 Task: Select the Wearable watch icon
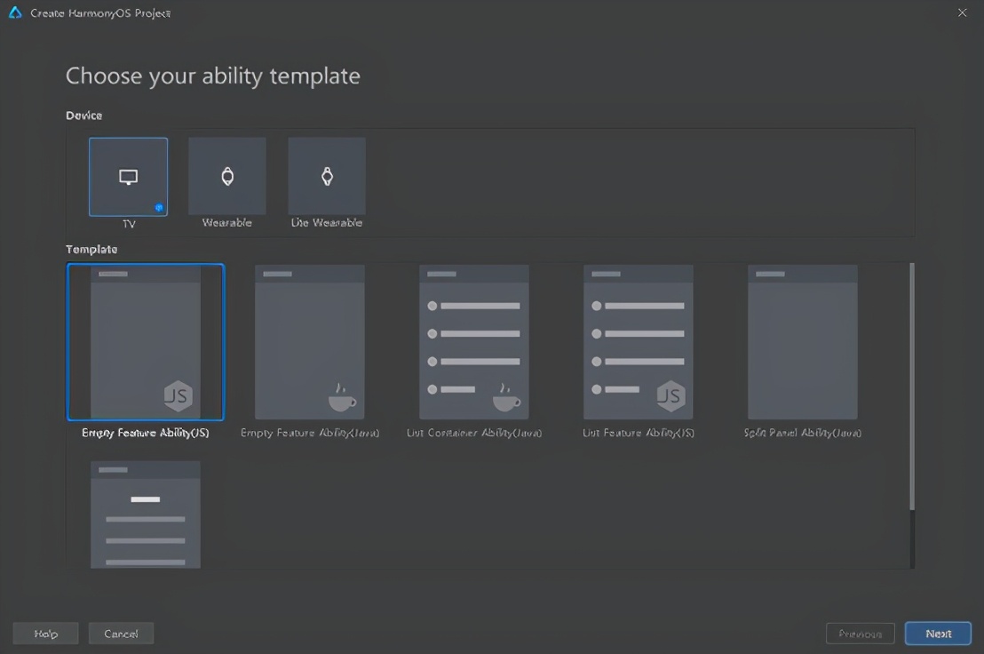(x=227, y=176)
